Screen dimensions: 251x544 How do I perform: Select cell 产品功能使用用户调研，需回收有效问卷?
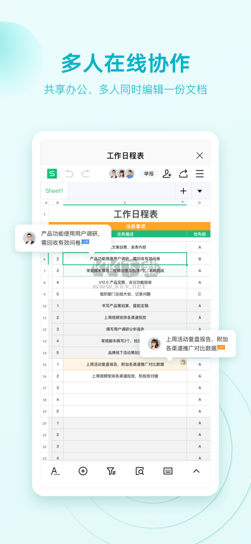point(125,259)
